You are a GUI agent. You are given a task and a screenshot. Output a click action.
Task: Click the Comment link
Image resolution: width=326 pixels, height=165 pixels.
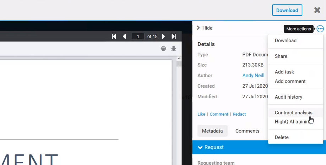[x=219, y=114]
